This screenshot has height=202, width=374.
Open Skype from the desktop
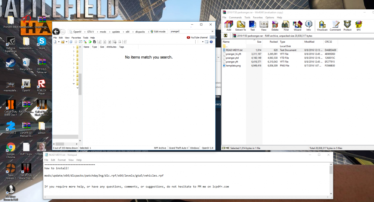point(42,43)
